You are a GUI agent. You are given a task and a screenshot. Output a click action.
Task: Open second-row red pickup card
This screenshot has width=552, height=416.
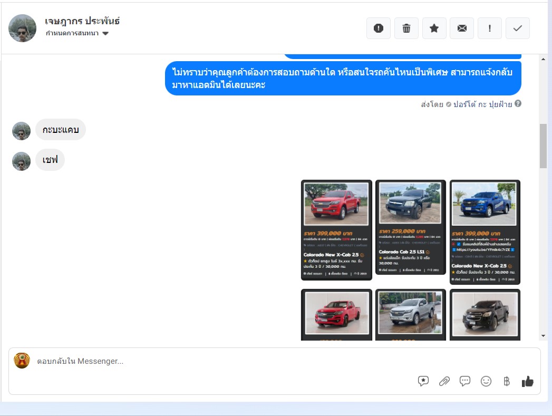[336, 315]
